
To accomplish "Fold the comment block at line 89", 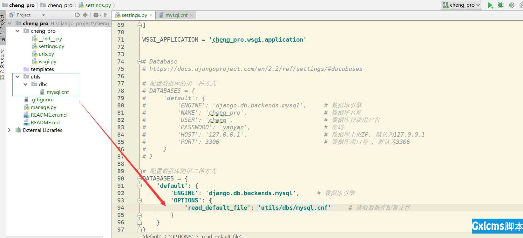I will point(139,171).
